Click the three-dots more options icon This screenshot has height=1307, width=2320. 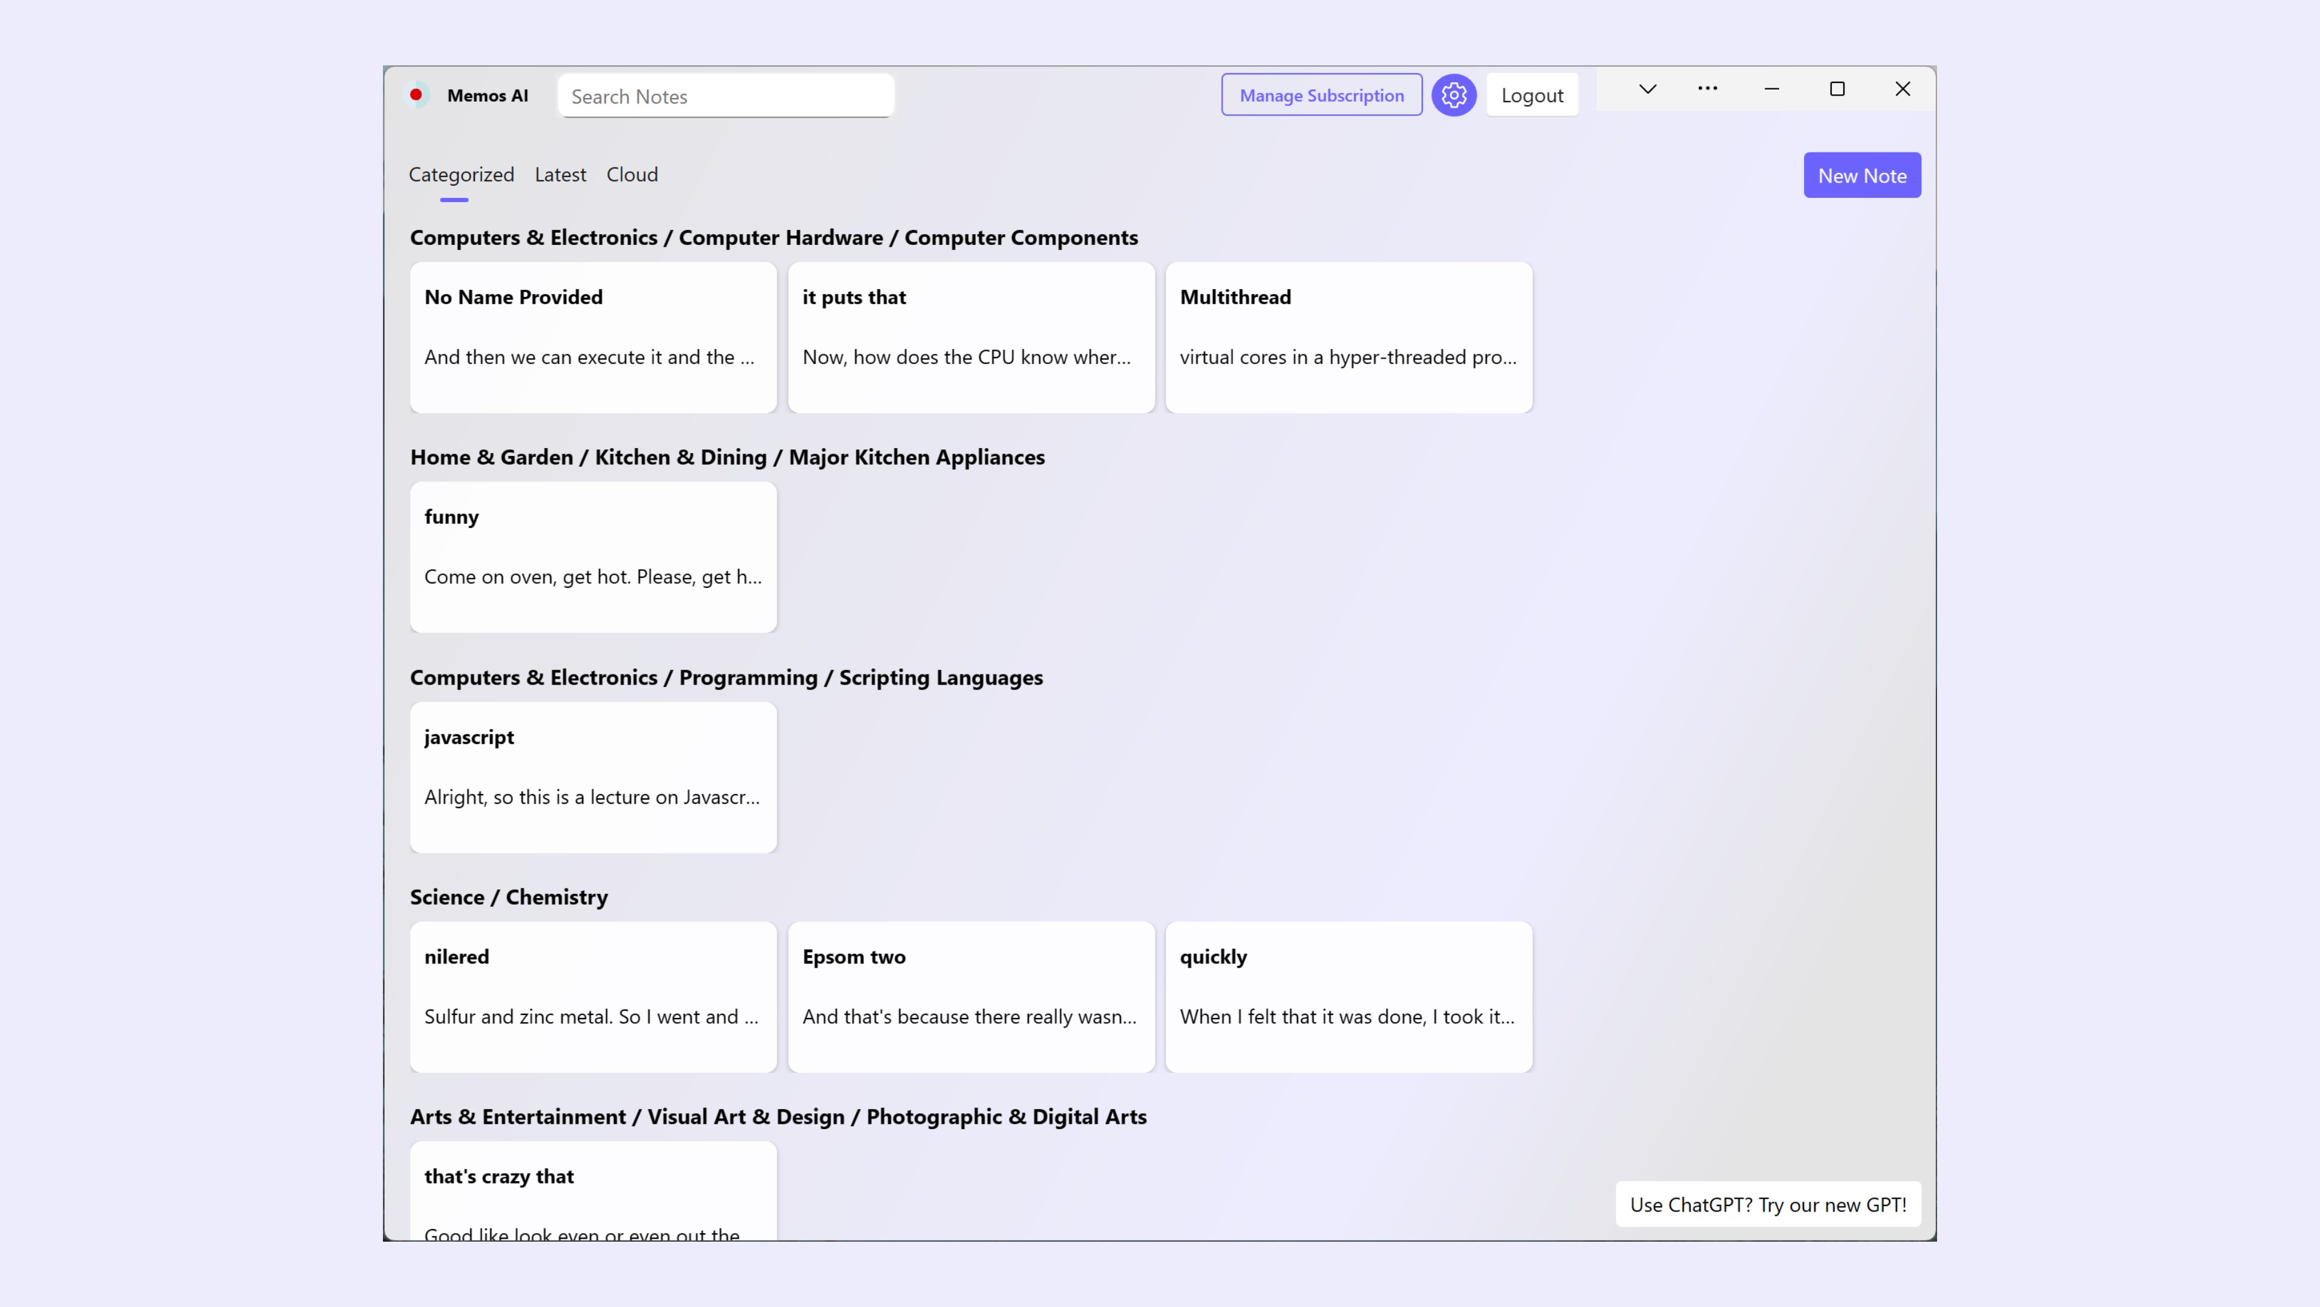click(x=1707, y=88)
